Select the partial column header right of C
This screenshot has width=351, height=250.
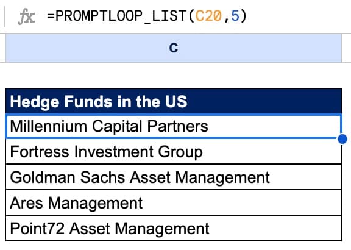(347, 48)
